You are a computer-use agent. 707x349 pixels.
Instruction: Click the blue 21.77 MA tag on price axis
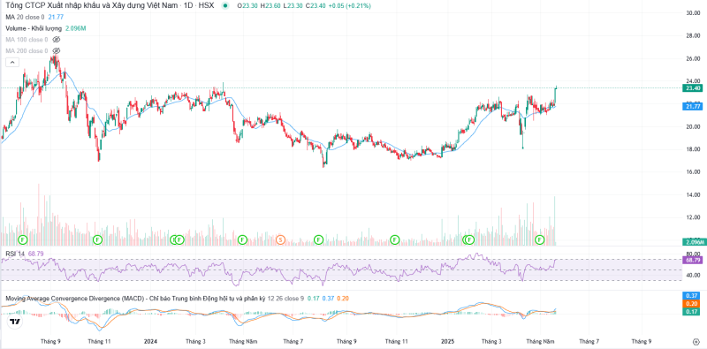pos(693,106)
